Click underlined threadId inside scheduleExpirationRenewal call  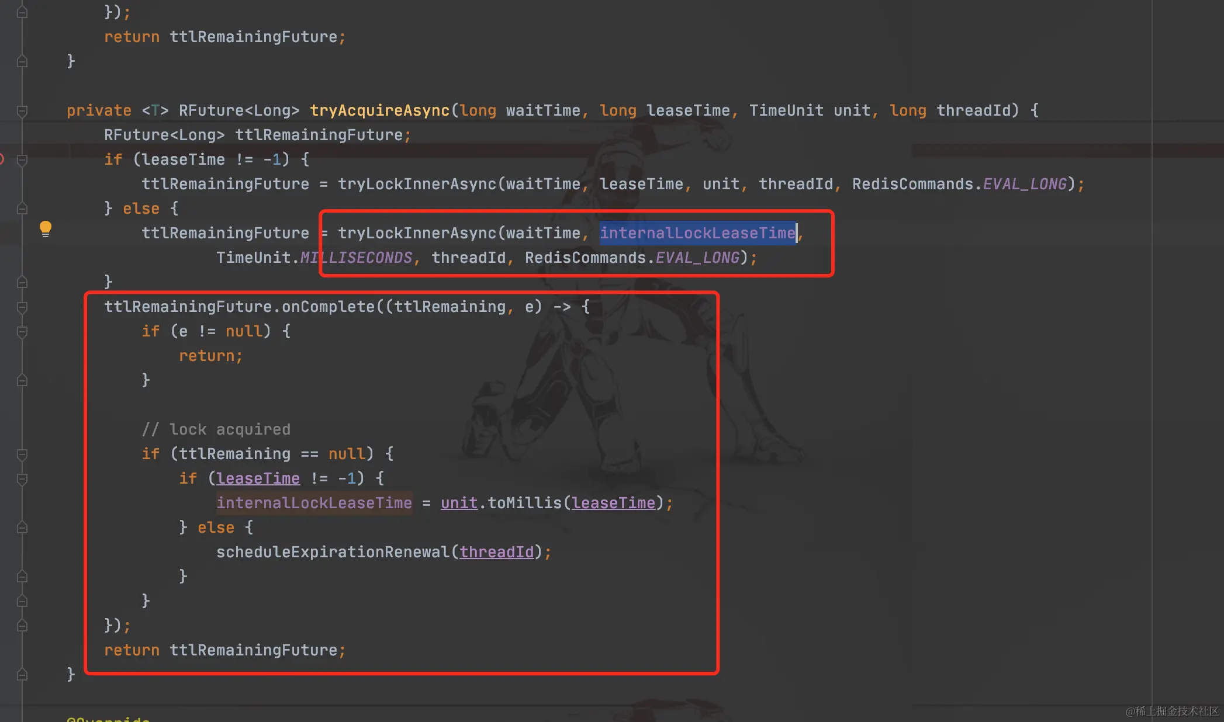click(496, 552)
